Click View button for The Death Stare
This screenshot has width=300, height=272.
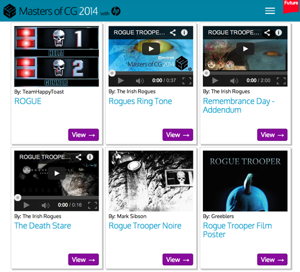point(84,260)
